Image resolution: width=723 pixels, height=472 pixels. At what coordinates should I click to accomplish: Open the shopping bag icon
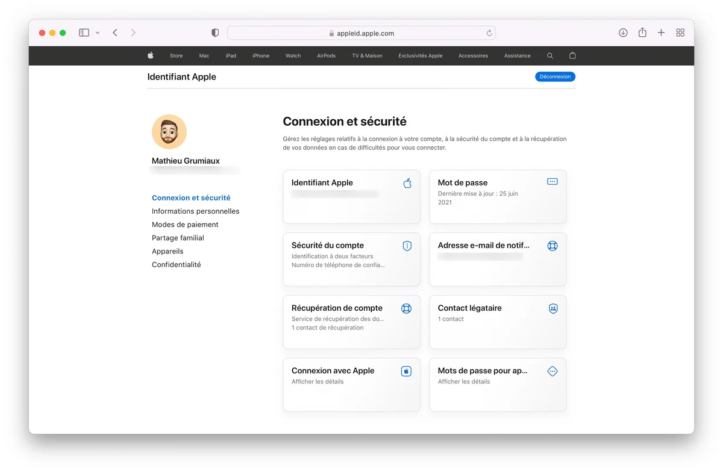pyautogui.click(x=572, y=55)
